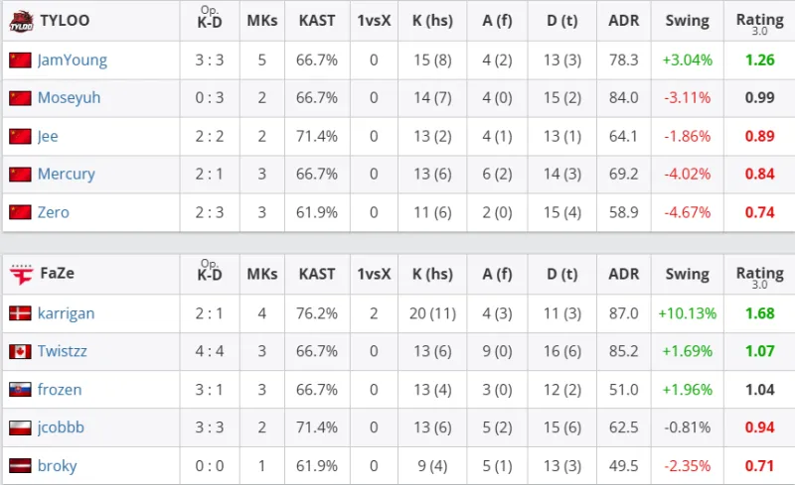Screen dimensions: 795x485
Task: Sort FaZe table by Swing header
Action: point(687,275)
